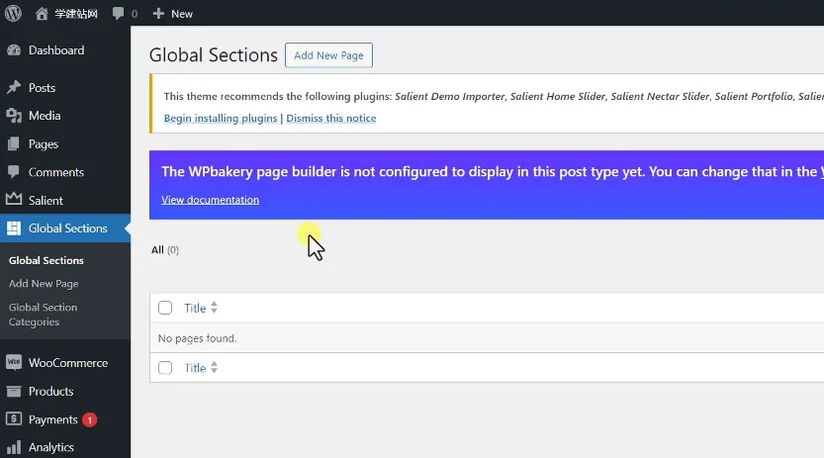Check the select-all box in table footer
824x458 pixels.
[x=165, y=368]
